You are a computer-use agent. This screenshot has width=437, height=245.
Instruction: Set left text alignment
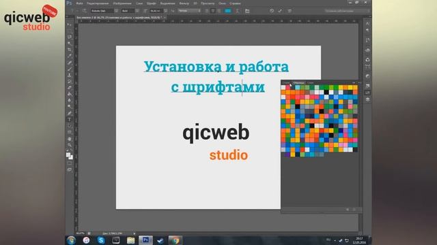(x=207, y=11)
